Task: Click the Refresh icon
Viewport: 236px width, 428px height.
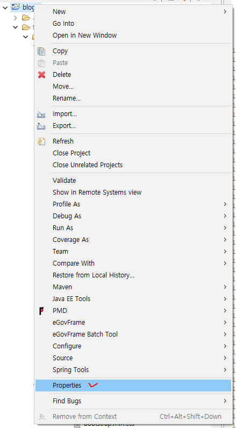Action: tap(41, 141)
